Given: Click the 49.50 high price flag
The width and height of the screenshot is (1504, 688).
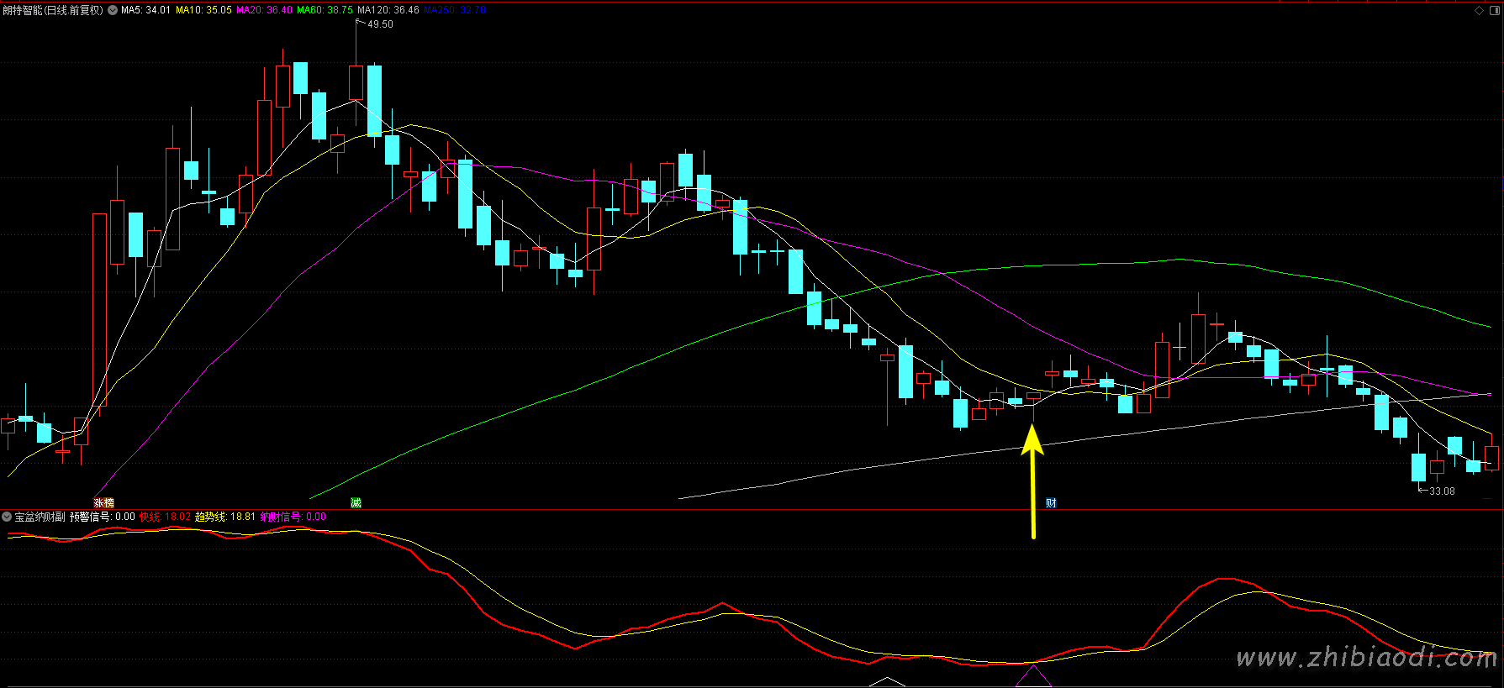Looking at the screenshot, I should click(x=380, y=24).
